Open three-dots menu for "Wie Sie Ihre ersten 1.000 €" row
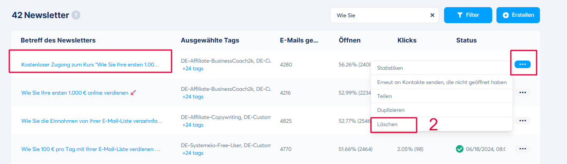The image size is (567, 164). click(523, 93)
